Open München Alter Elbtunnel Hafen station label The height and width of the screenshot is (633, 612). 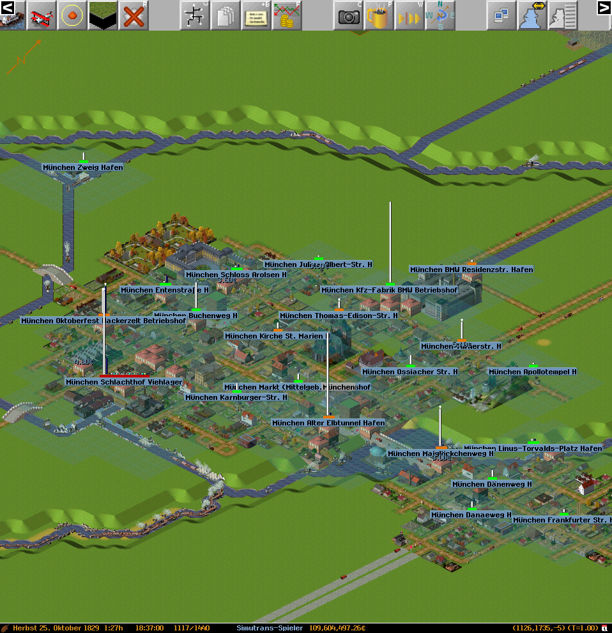tap(328, 423)
